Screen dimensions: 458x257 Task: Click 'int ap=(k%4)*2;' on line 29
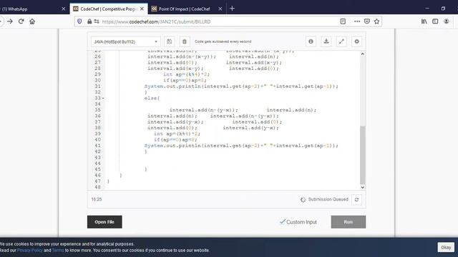coord(186,74)
